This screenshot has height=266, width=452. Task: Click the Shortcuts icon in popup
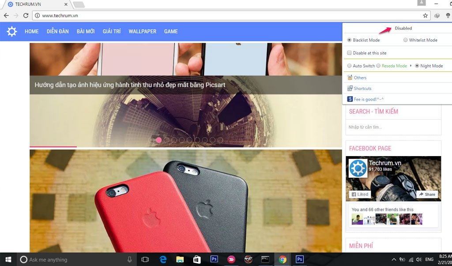(350, 88)
